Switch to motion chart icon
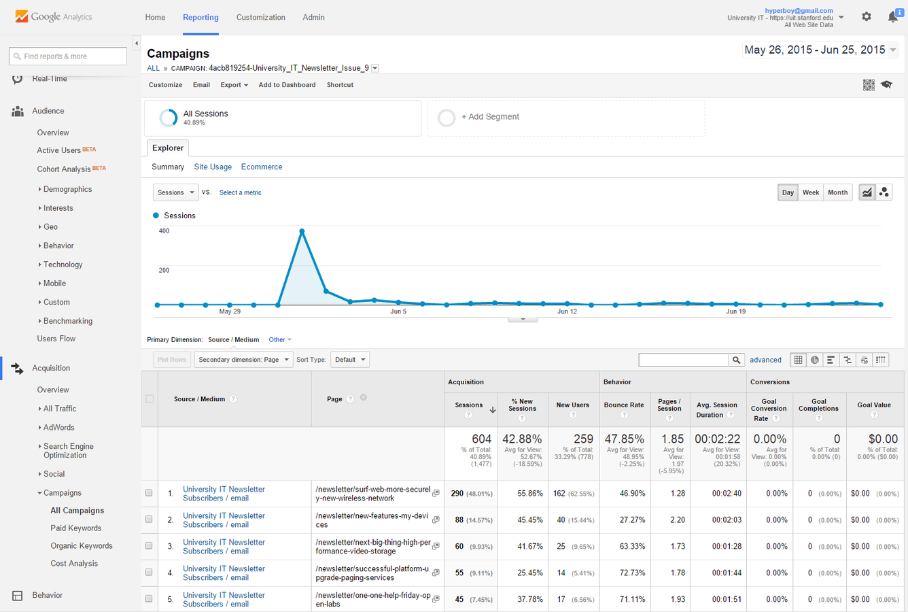 point(884,192)
